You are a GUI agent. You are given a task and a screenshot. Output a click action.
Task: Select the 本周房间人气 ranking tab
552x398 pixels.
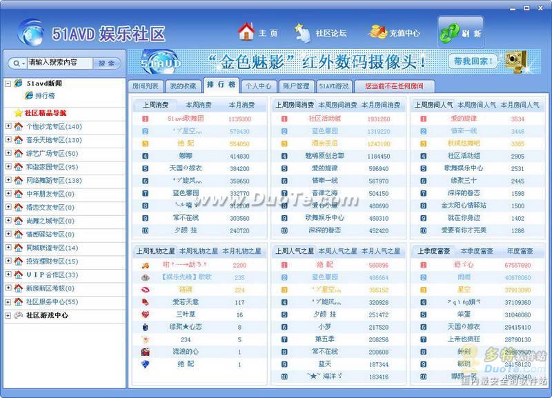click(477, 105)
